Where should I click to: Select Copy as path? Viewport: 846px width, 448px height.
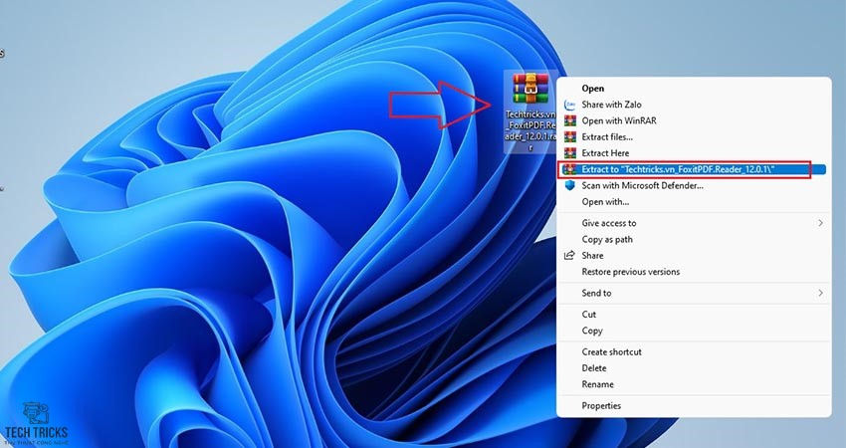pyautogui.click(x=694, y=239)
